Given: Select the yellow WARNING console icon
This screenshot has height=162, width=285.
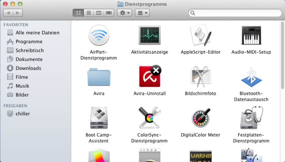Looking at the screenshot, I should (x=201, y=156).
